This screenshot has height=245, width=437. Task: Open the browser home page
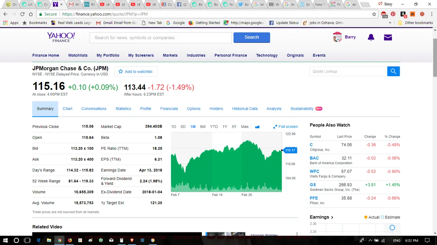[x=31, y=14]
